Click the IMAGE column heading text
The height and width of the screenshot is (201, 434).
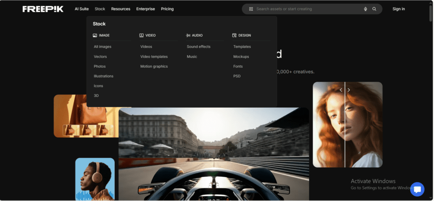pos(104,36)
